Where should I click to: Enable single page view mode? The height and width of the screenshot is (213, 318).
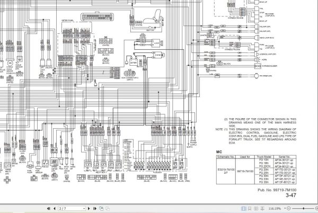[x=244, y=208]
